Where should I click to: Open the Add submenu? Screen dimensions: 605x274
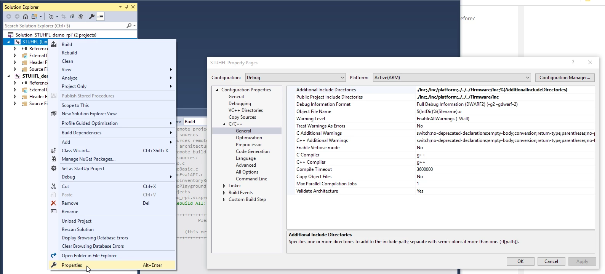pos(112,142)
